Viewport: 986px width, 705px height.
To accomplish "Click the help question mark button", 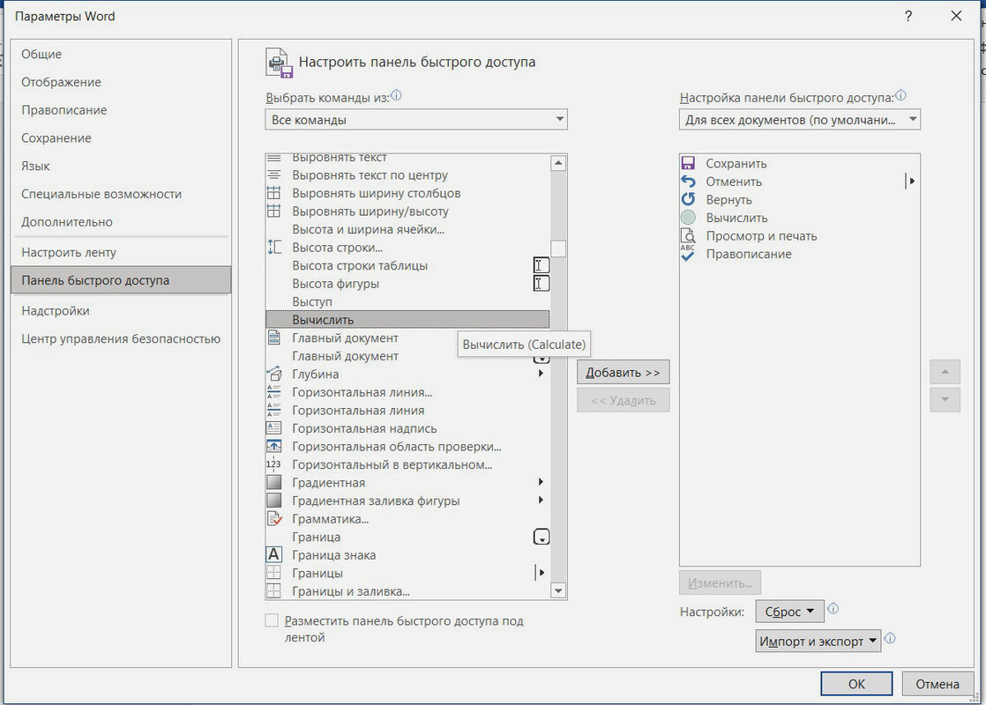I will (x=908, y=16).
